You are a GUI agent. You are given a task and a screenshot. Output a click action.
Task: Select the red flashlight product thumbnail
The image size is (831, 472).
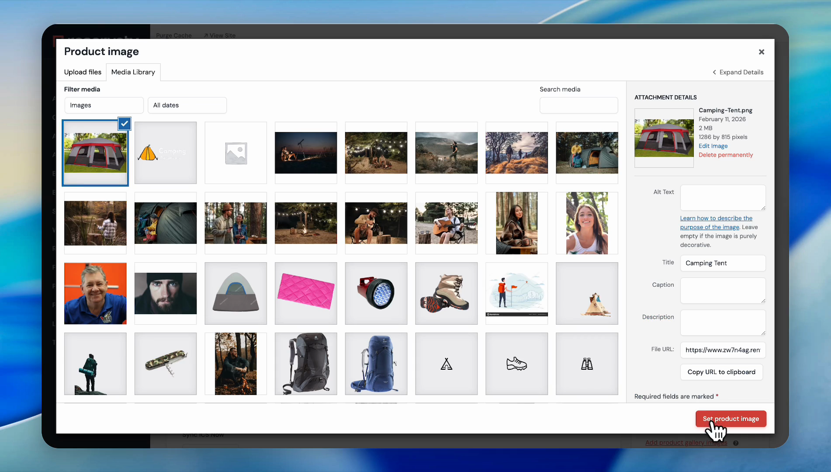click(376, 294)
